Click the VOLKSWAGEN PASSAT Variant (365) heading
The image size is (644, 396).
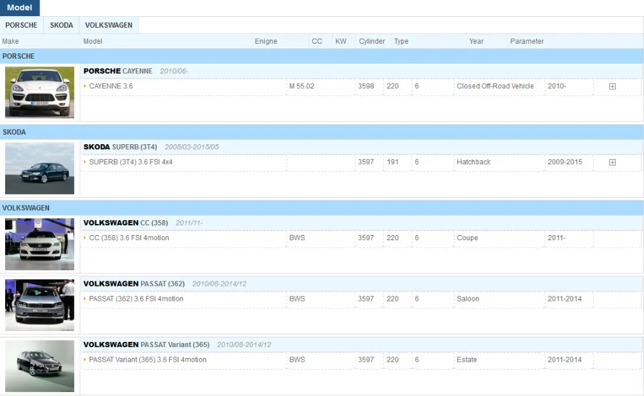coord(146,344)
